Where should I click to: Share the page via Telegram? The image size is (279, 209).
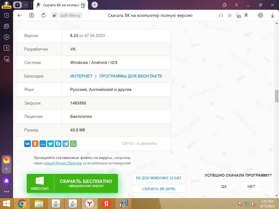tap(66, 144)
